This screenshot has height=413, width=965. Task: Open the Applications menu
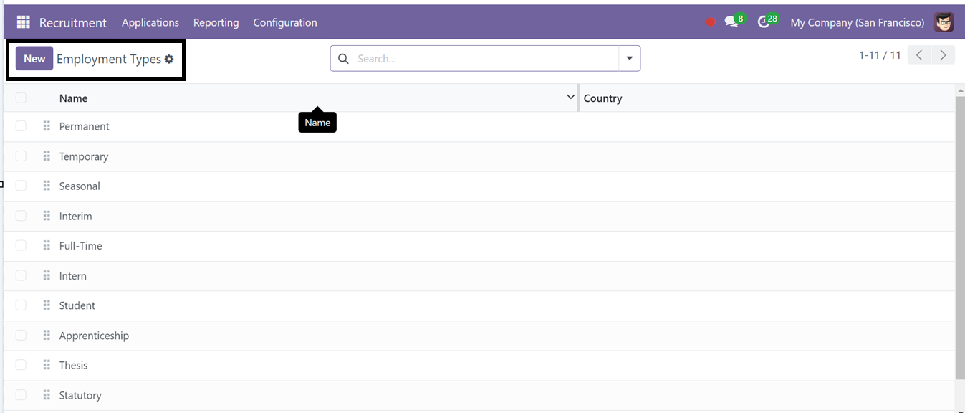click(150, 22)
